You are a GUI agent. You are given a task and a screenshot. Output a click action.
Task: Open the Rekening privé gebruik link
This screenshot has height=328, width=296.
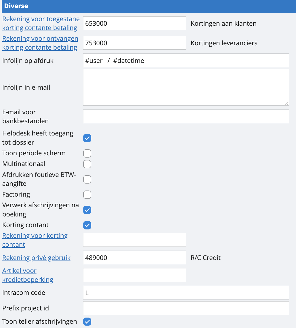[36, 258]
